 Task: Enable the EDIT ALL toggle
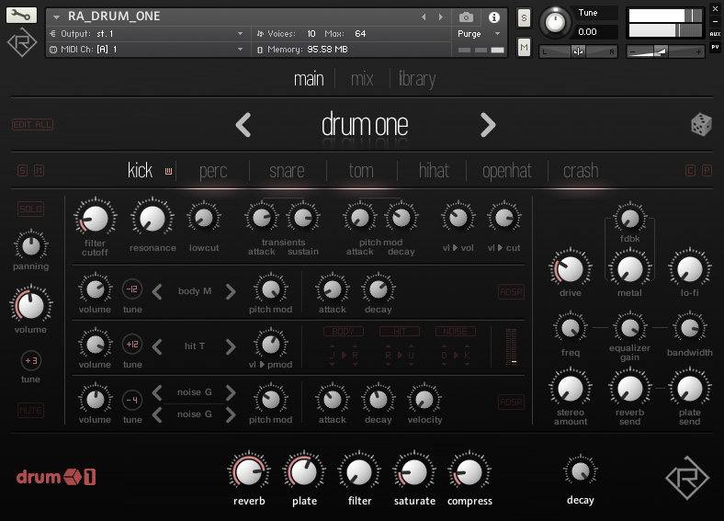pos(32,124)
